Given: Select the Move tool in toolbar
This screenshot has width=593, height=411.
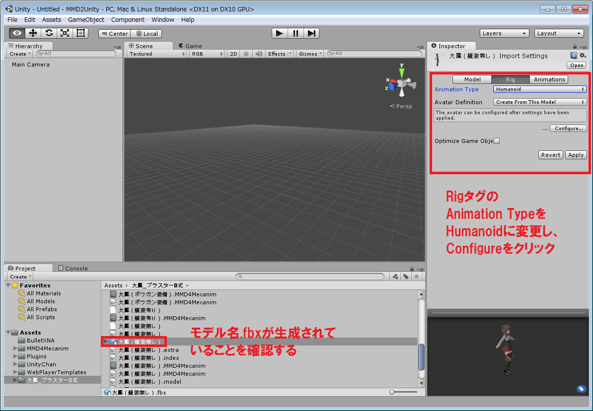Looking at the screenshot, I should tap(33, 33).
